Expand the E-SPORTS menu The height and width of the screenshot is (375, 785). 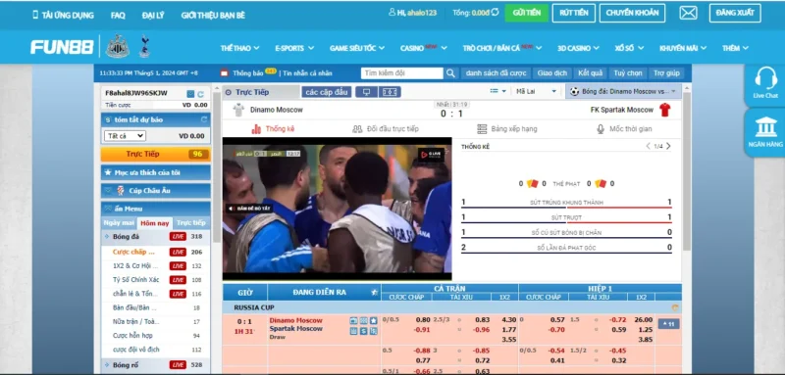[294, 48]
